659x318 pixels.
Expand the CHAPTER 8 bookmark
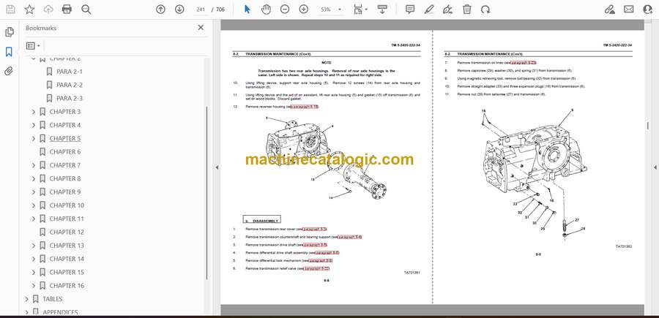(x=34, y=178)
